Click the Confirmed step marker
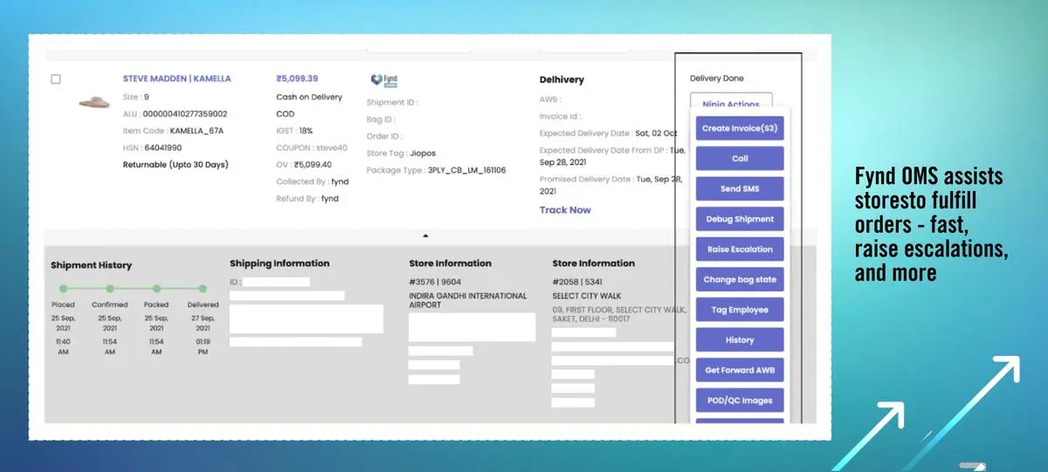The height and width of the screenshot is (472, 1048). tap(110, 288)
